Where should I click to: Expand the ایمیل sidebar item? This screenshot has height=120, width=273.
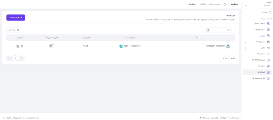coord(245,48)
